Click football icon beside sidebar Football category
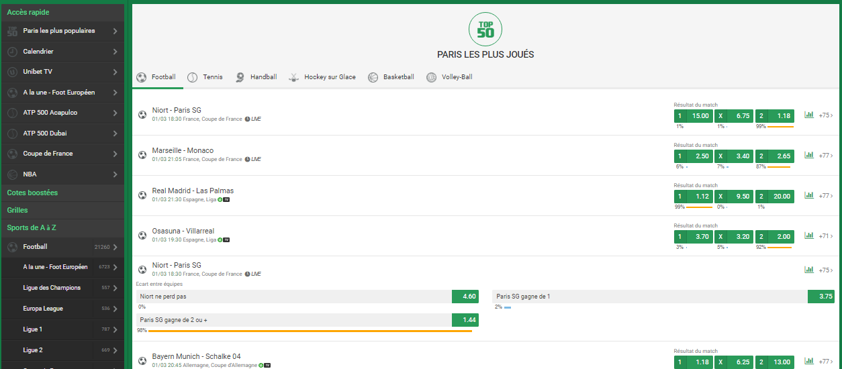The width and height of the screenshot is (842, 369). tap(12, 247)
